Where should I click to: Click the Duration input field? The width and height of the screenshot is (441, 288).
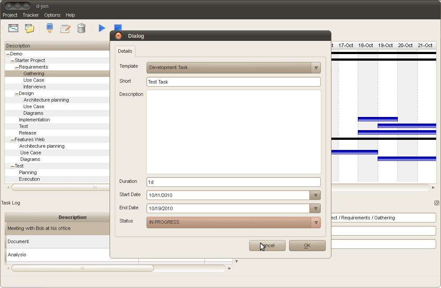233,182
